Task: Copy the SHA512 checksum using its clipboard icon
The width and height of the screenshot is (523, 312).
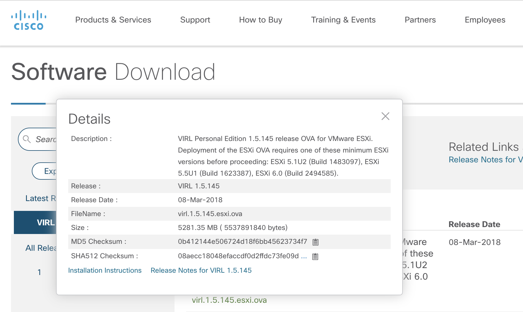Action: click(315, 256)
